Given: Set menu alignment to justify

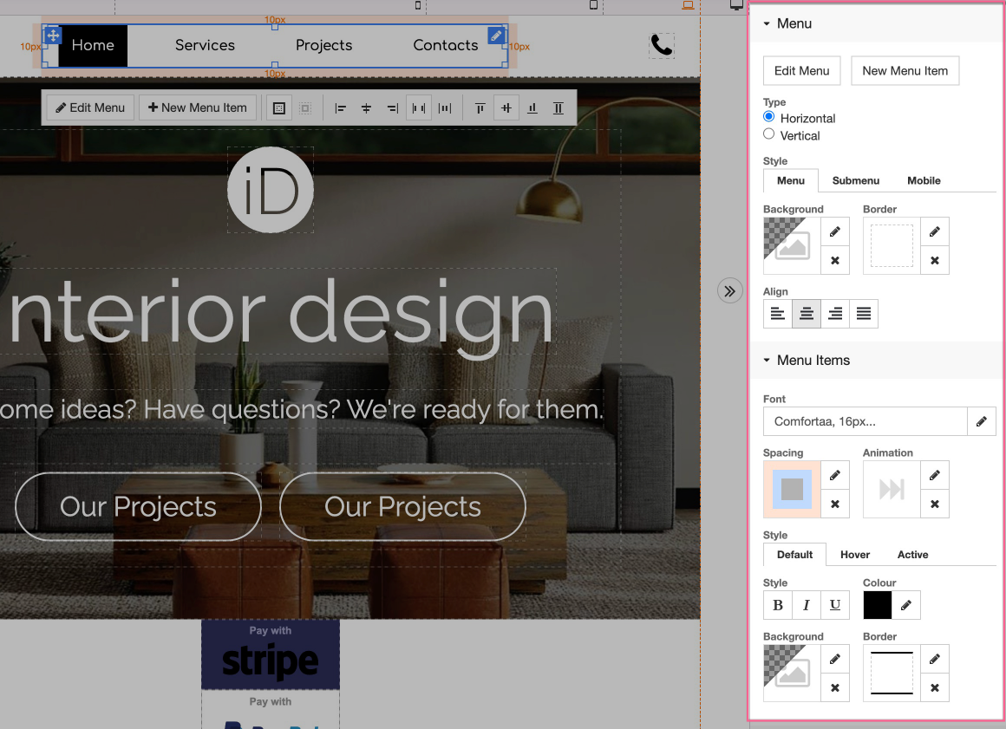Looking at the screenshot, I should pyautogui.click(x=864, y=314).
